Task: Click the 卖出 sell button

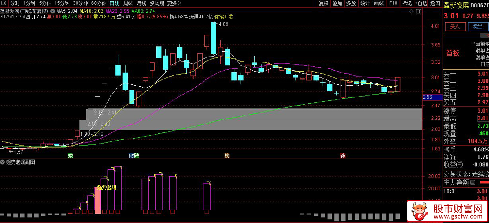Action: [477, 26]
